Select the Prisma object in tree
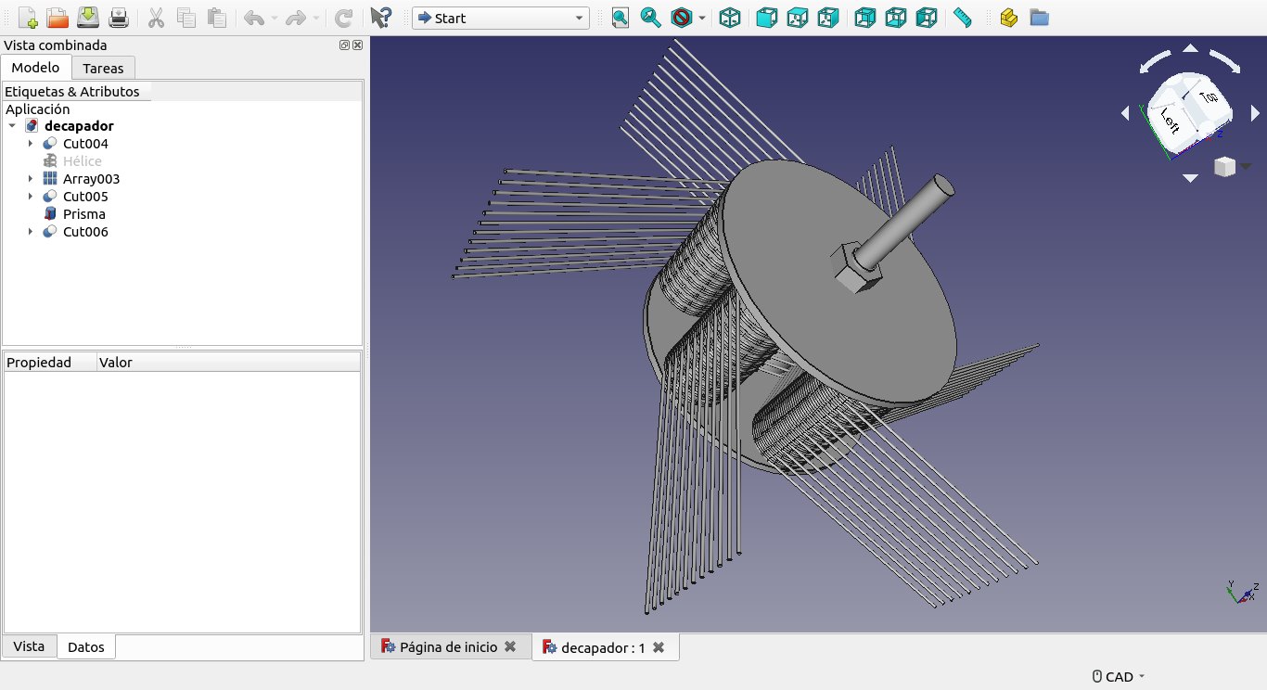 coord(83,214)
